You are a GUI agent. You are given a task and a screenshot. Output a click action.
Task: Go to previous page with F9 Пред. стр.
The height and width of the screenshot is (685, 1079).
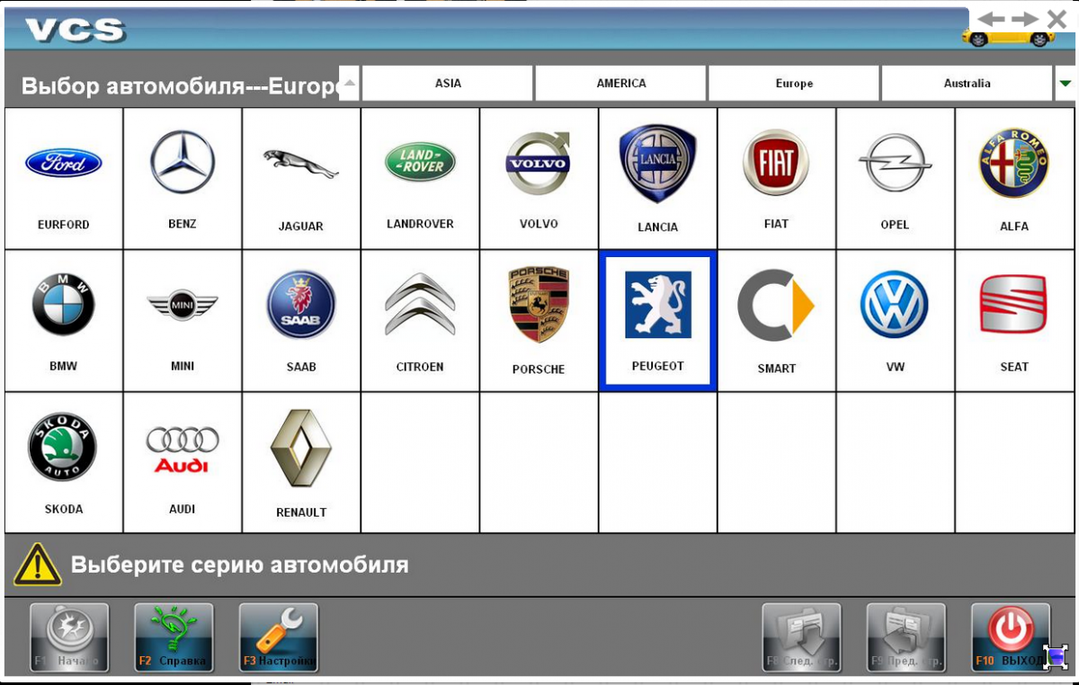pos(905,638)
